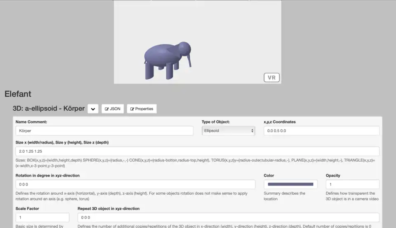The height and width of the screenshot is (228, 396).
Task: Click the elephant's rear leg in the preview
Action: point(149,71)
